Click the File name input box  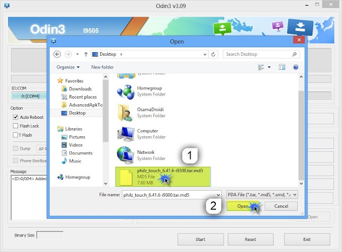168,195
